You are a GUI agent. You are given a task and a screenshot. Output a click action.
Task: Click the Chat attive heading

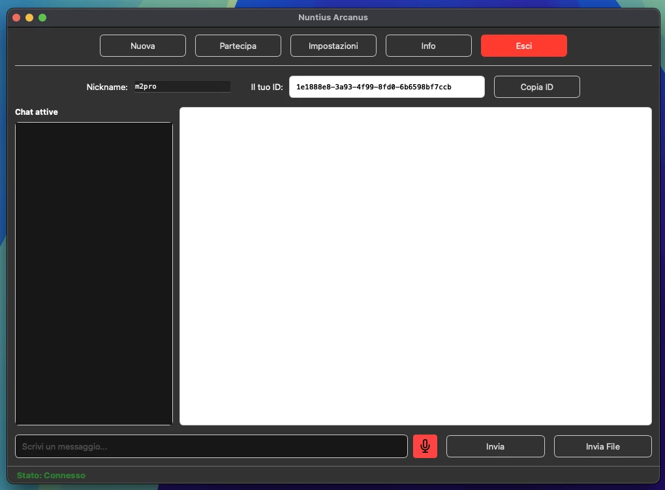37,112
